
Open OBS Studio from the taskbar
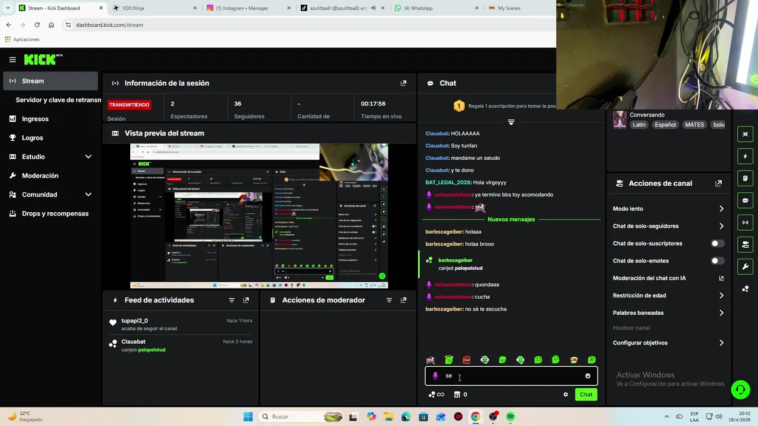click(493, 417)
